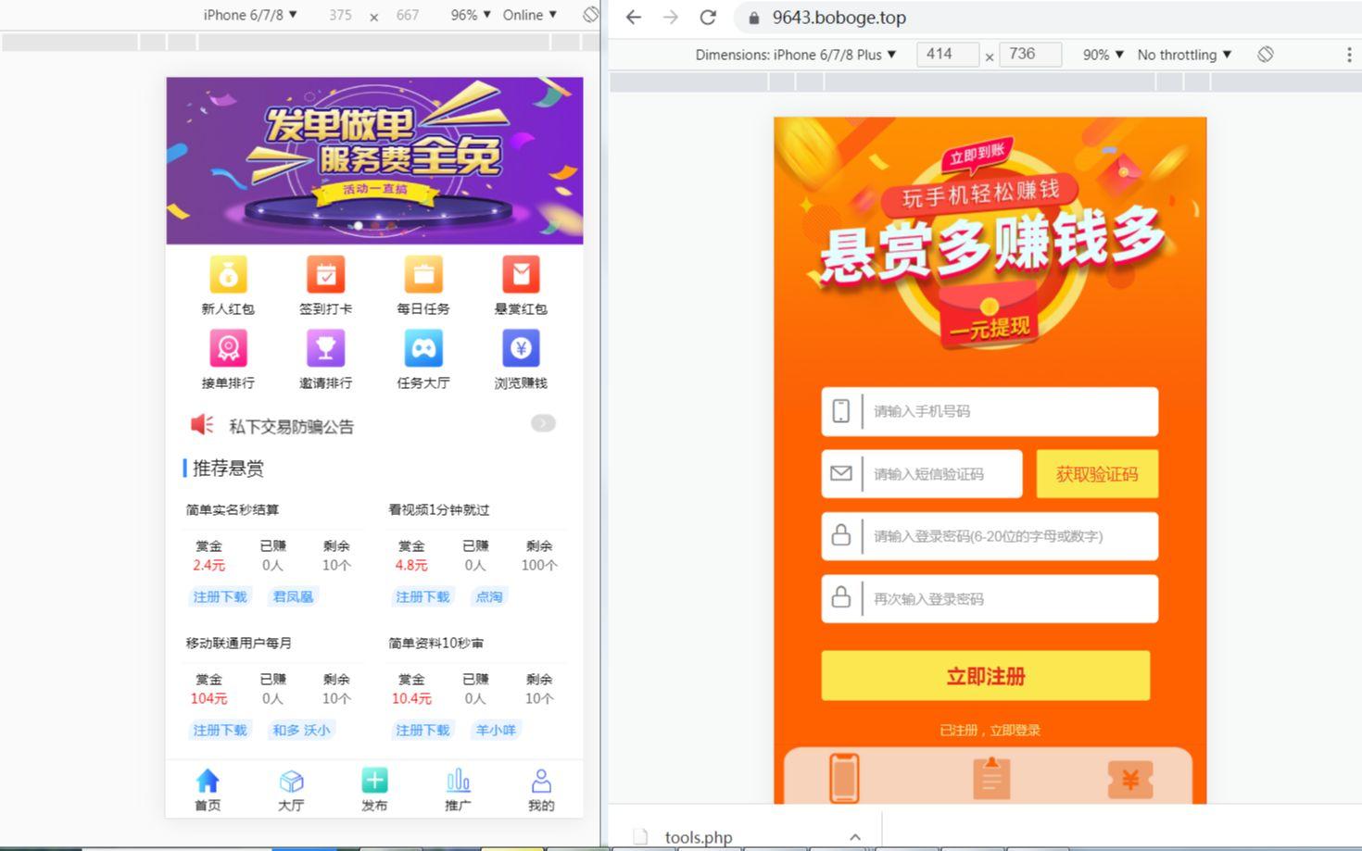
Task: Open the 90% zoom dropdown
Action: tap(1103, 55)
